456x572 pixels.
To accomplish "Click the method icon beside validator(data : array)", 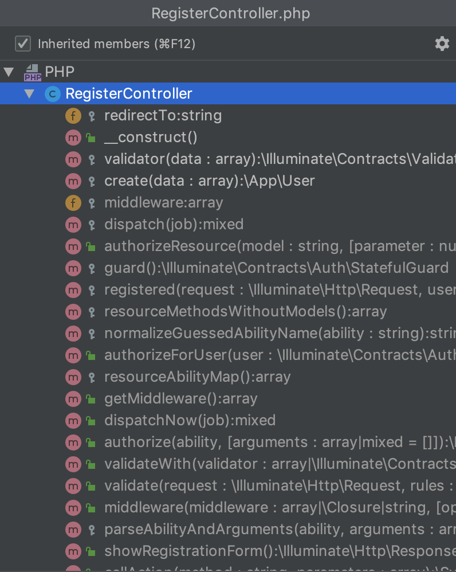I will [73, 159].
